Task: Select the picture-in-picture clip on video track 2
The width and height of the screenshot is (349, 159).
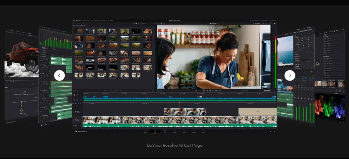Action: point(185,112)
